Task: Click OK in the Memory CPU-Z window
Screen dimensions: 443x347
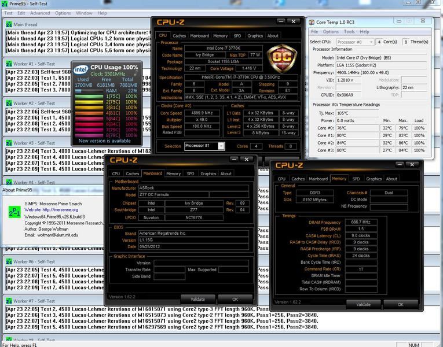Action: pos(401,305)
